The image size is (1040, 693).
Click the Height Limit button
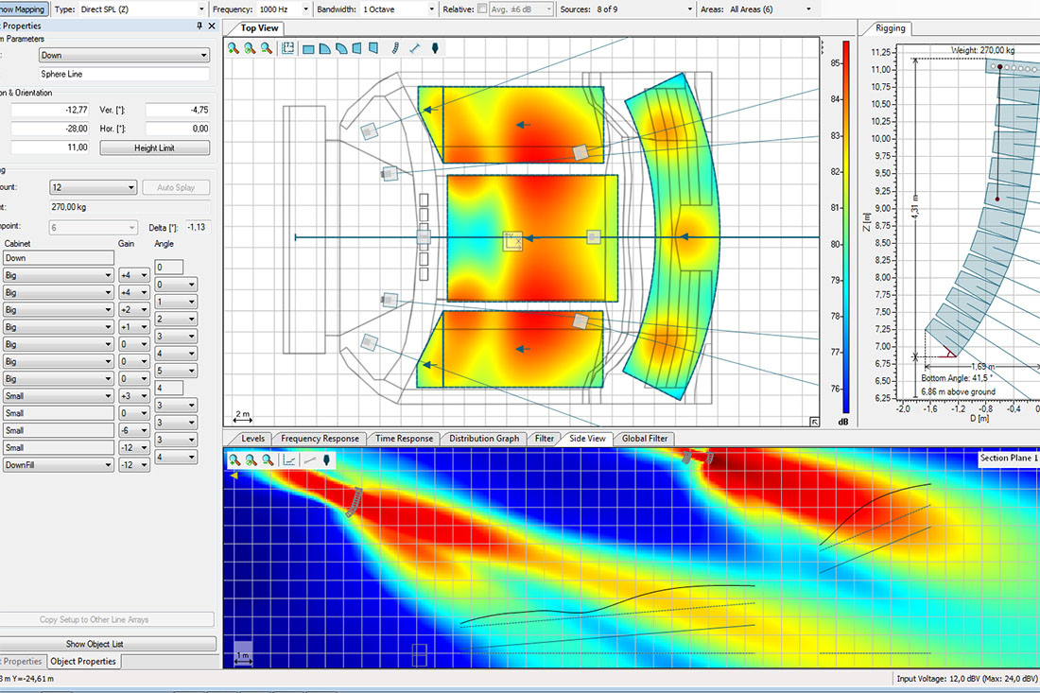click(x=155, y=148)
